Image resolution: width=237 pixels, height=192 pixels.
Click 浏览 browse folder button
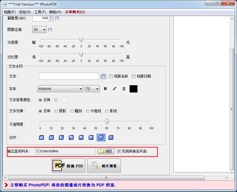pyautogui.click(x=106, y=151)
